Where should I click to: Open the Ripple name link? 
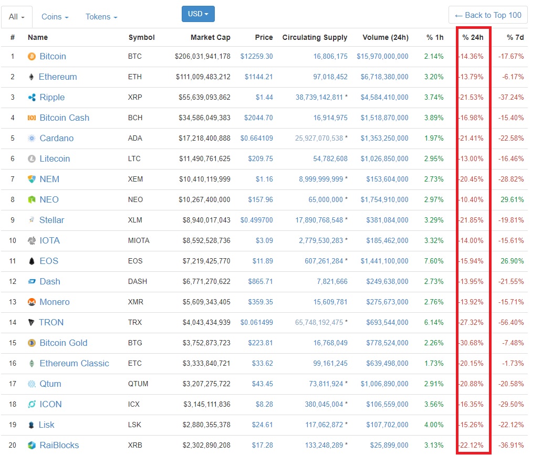[x=52, y=98]
